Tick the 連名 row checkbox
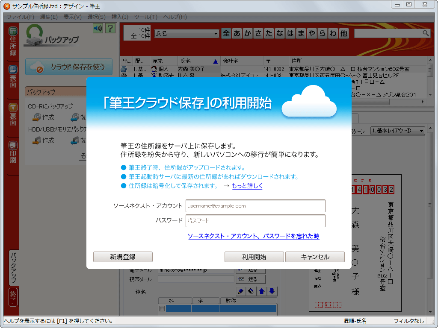Viewport: 438px width, 328px height. click(x=162, y=308)
